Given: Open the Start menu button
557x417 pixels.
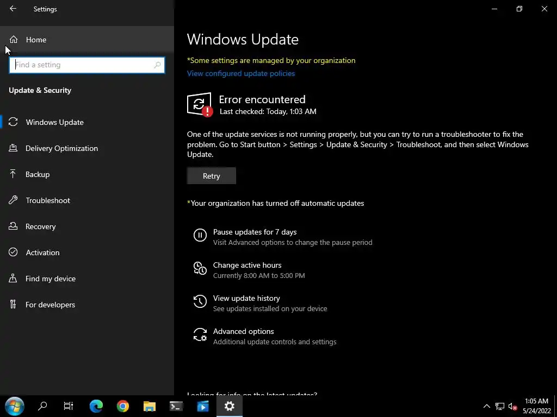Looking at the screenshot, I should 15,406.
